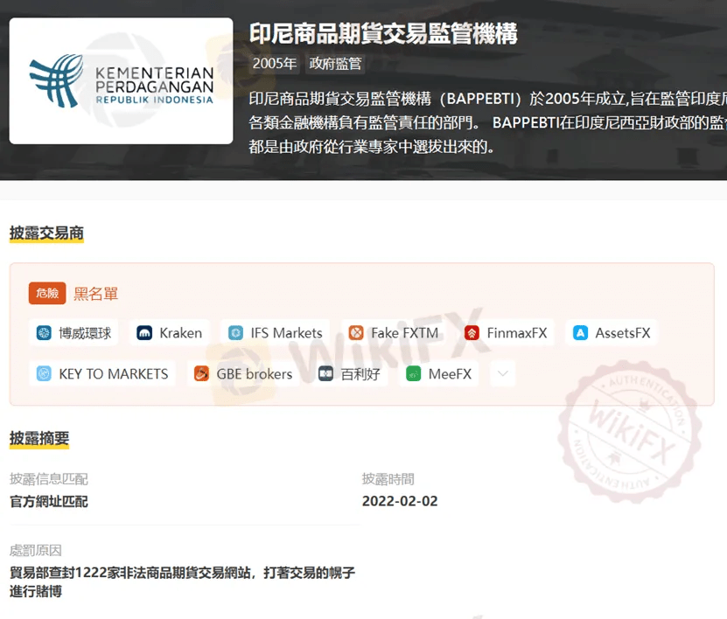The width and height of the screenshot is (727, 619).
Task: Click the KEY TO MARKETS icon
Action: pyautogui.click(x=44, y=373)
